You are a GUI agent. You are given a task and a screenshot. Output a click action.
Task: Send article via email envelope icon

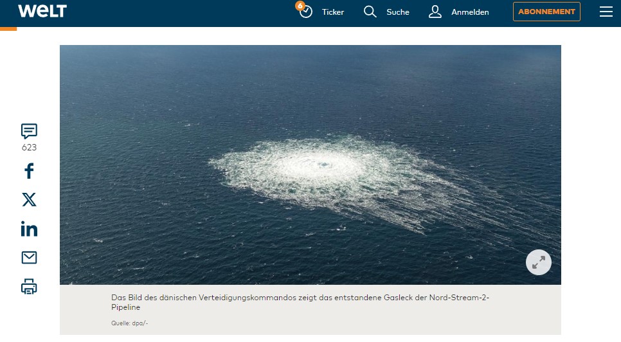29,258
